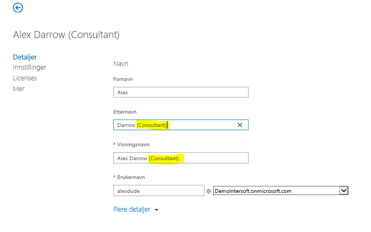Go back using the circled arrow icon

pos(18,8)
